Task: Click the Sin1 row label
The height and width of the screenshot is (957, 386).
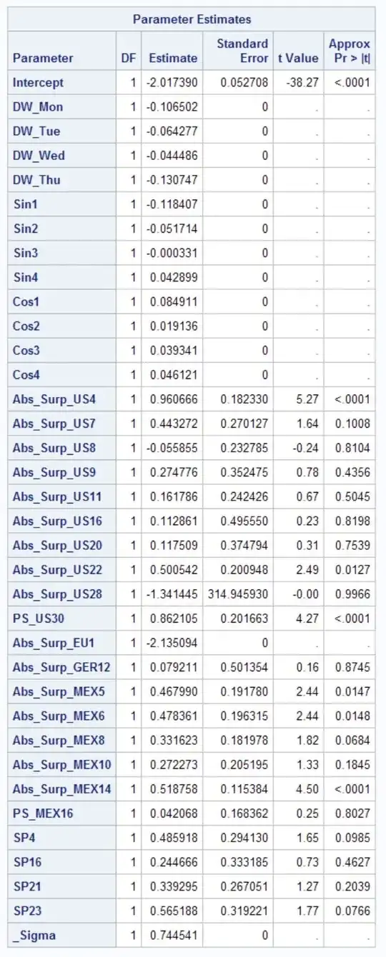Action: (x=26, y=204)
